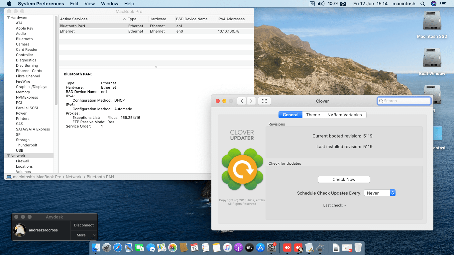Screen dimensions: 454x255
Task: Click the Show All grid icon in Clover
Action: click(x=265, y=101)
